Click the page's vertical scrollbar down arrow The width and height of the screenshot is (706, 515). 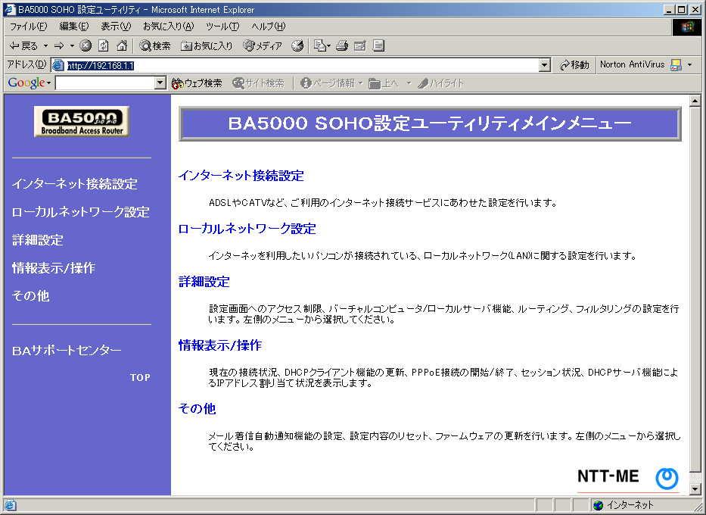696,489
